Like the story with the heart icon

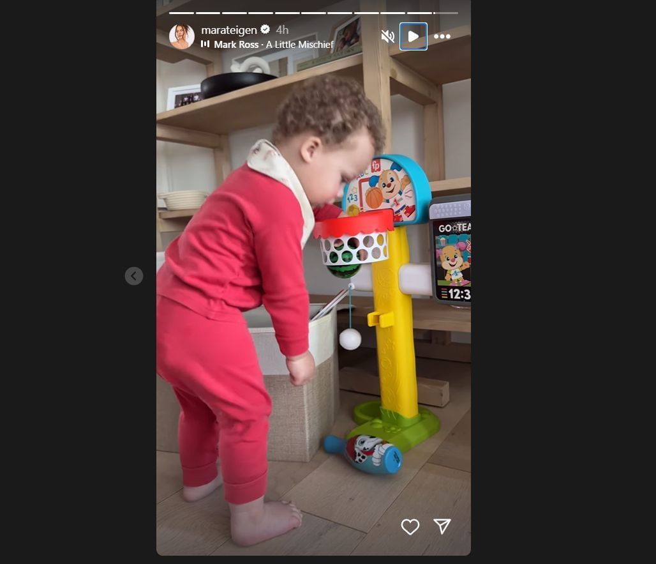coord(410,526)
